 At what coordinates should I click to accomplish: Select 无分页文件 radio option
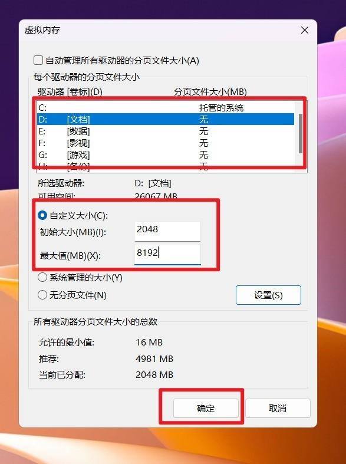[42, 295]
